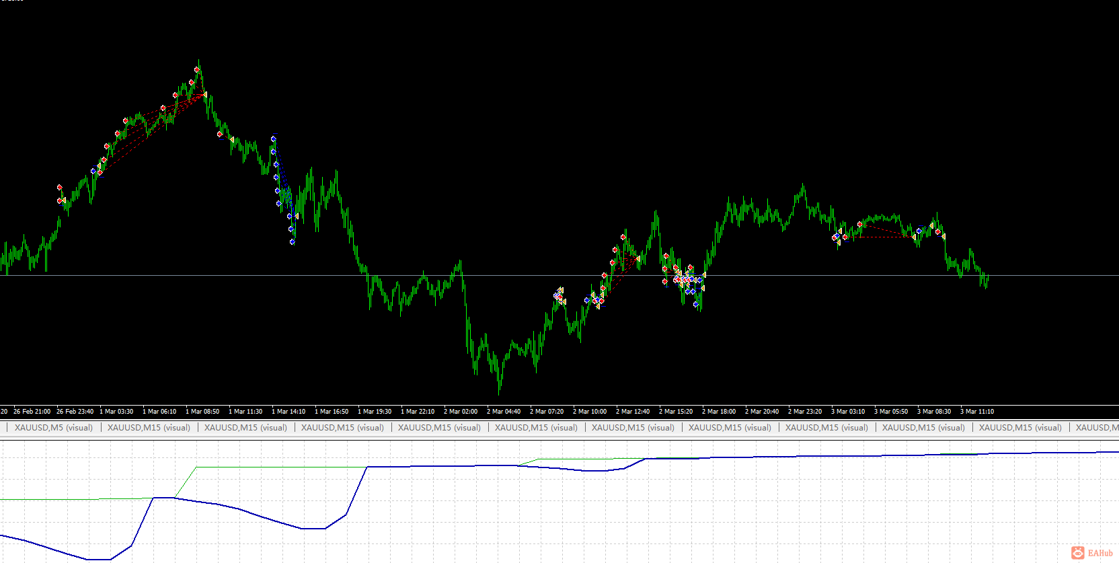Click the 1 Mar 08:50 time label
1119x563 pixels.
click(x=202, y=412)
